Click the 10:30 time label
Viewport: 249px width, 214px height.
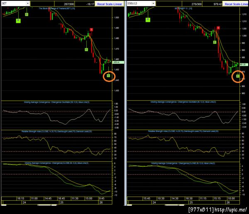(161, 198)
